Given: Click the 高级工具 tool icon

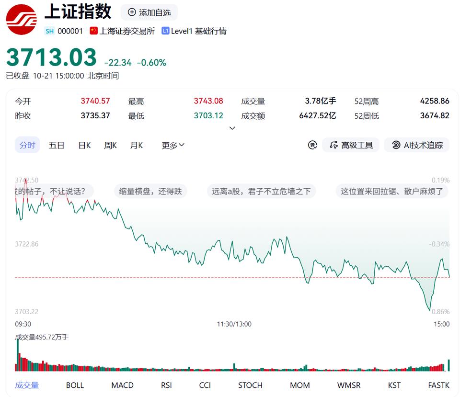Looking at the screenshot, I should tap(334, 145).
